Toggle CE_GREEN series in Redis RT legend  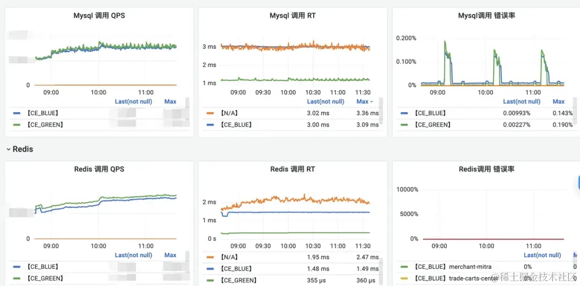(x=238, y=281)
